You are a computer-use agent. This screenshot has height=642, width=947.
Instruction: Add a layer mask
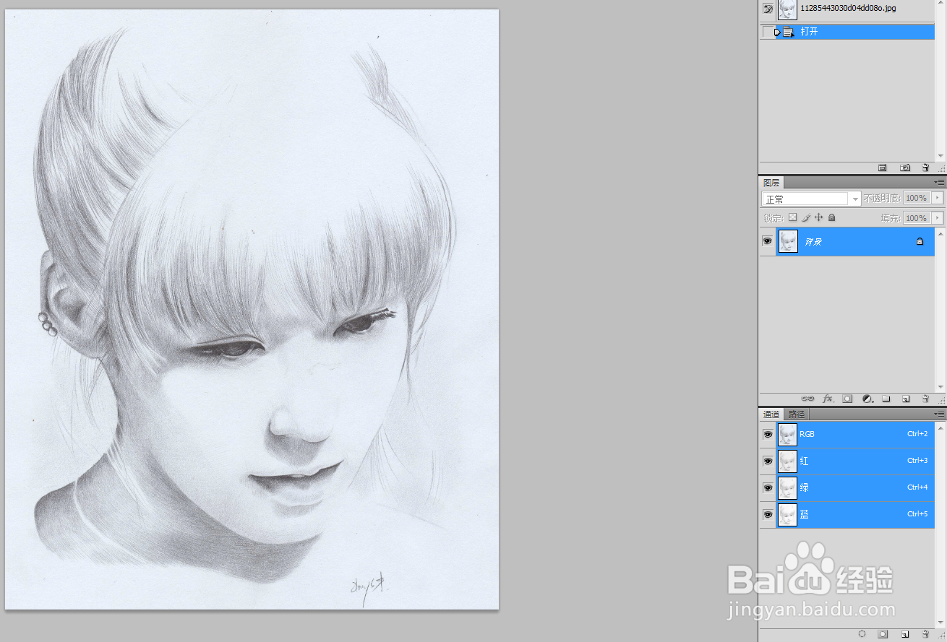pyautogui.click(x=848, y=399)
